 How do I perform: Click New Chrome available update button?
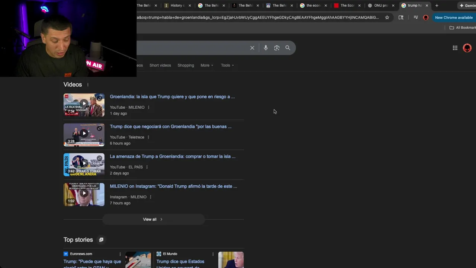pyautogui.click(x=454, y=17)
